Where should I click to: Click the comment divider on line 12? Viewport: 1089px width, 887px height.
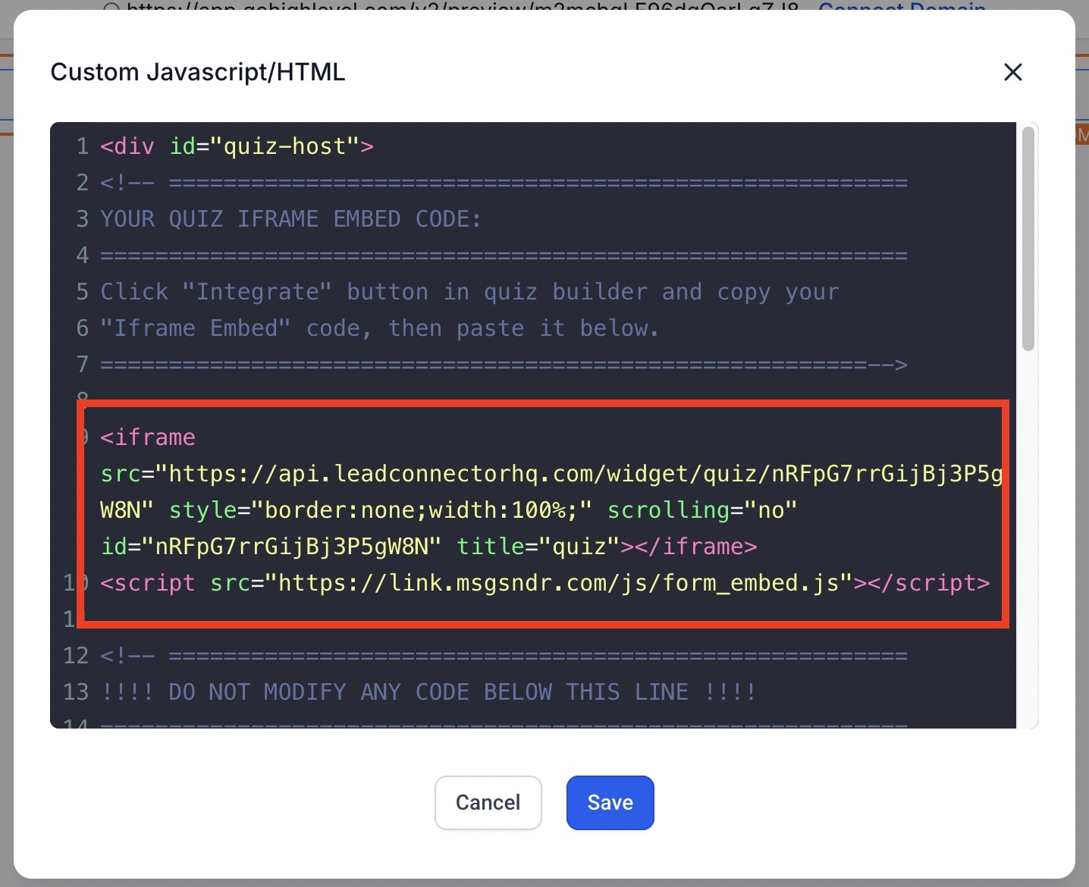(x=504, y=655)
